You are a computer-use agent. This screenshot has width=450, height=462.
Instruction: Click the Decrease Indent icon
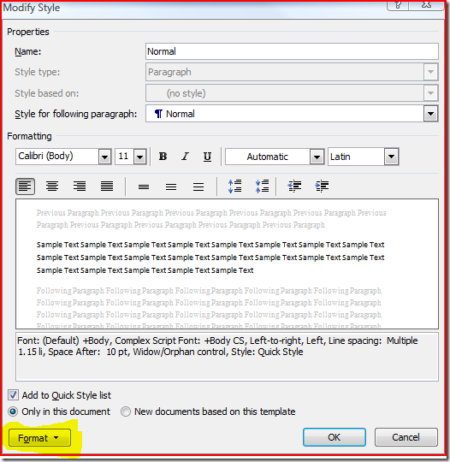[x=294, y=187]
